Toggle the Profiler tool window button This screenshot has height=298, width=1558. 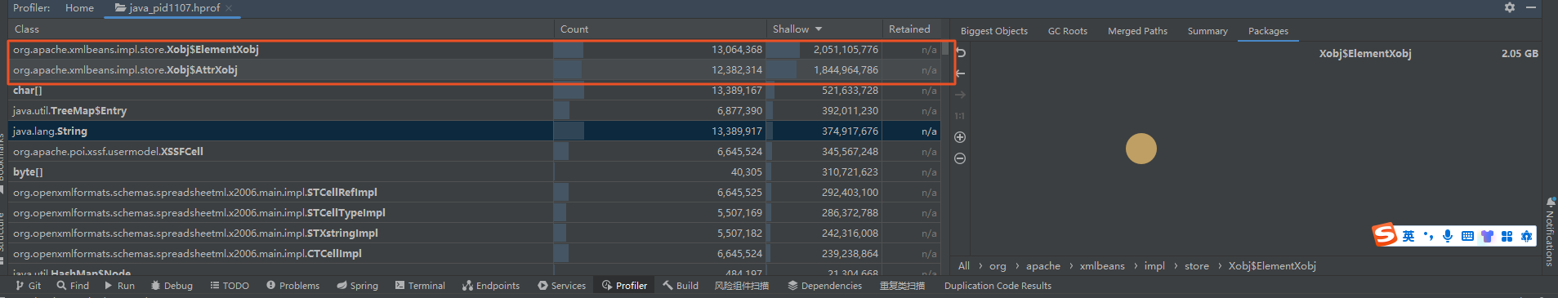click(624, 286)
